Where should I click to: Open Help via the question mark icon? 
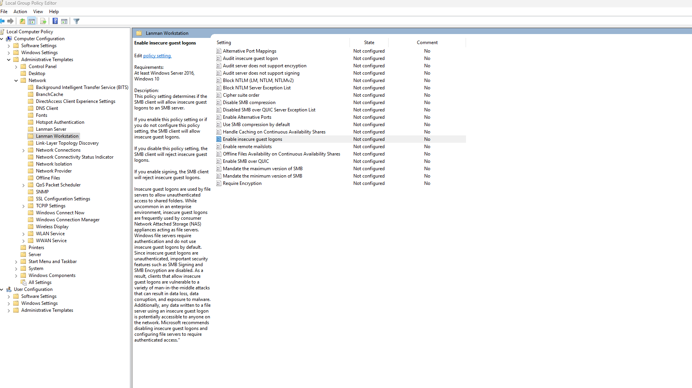click(55, 21)
